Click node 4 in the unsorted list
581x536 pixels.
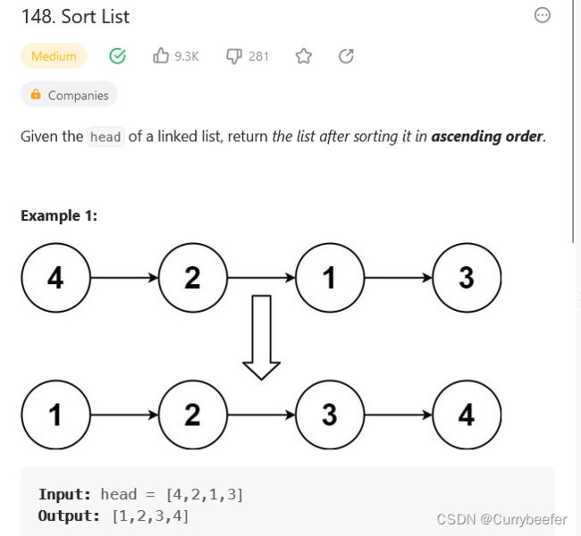coord(55,278)
